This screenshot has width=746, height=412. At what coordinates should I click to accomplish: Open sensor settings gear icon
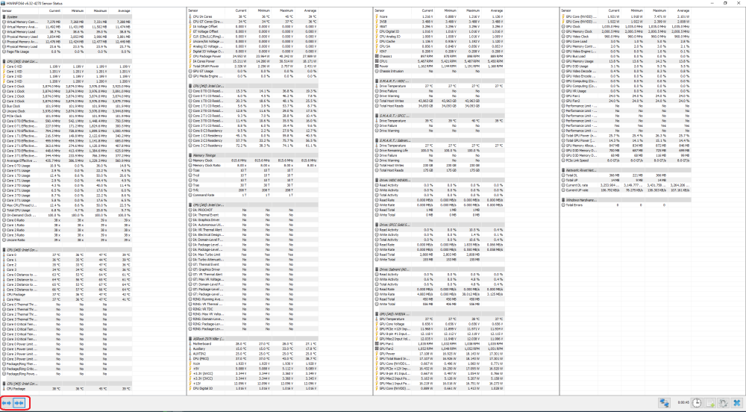click(721, 403)
